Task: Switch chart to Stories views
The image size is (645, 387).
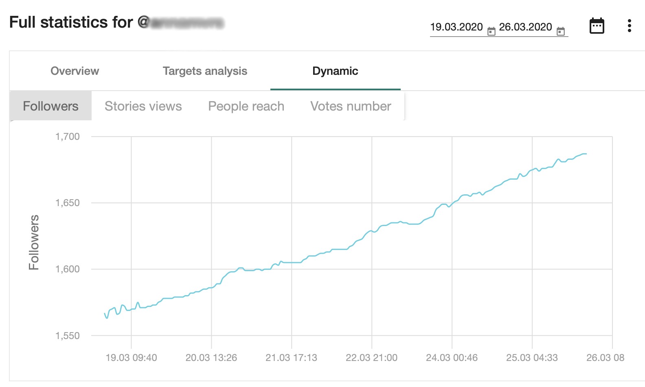Action: 143,106
